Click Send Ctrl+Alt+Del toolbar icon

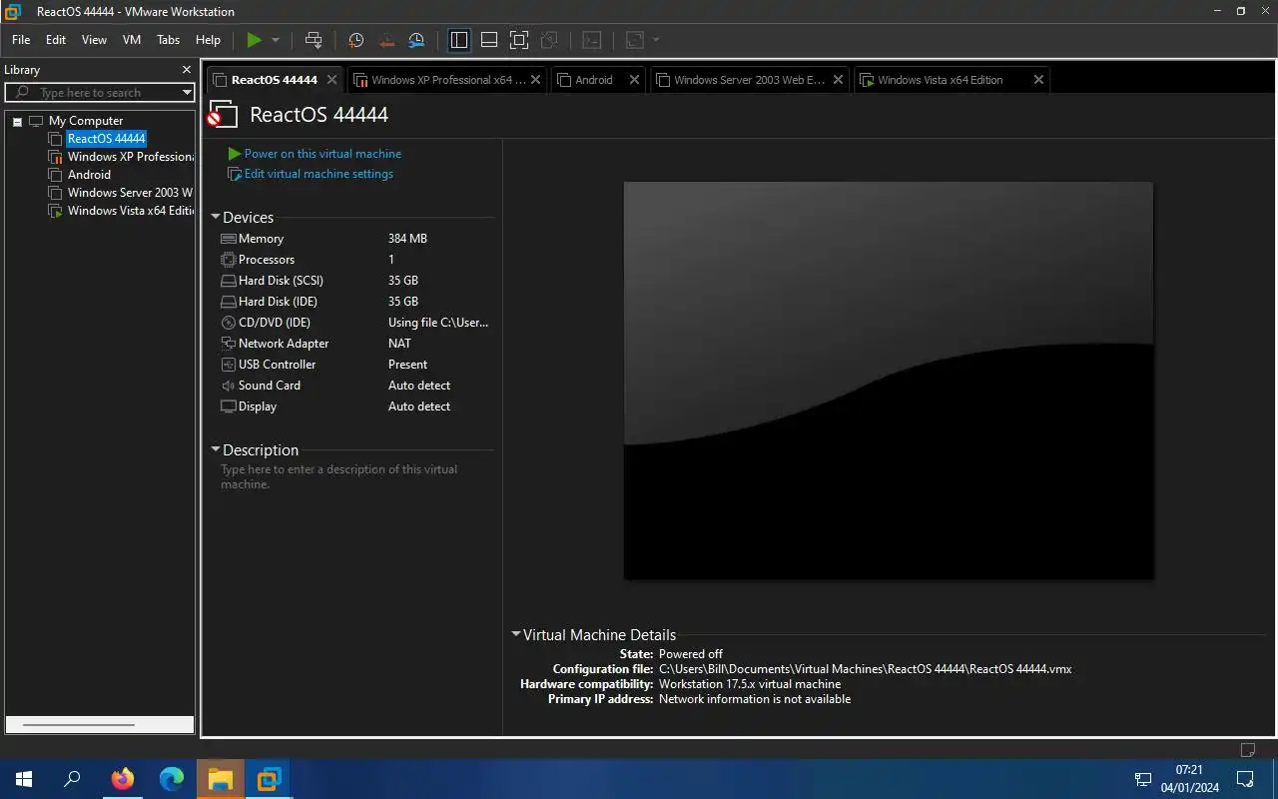coord(314,40)
